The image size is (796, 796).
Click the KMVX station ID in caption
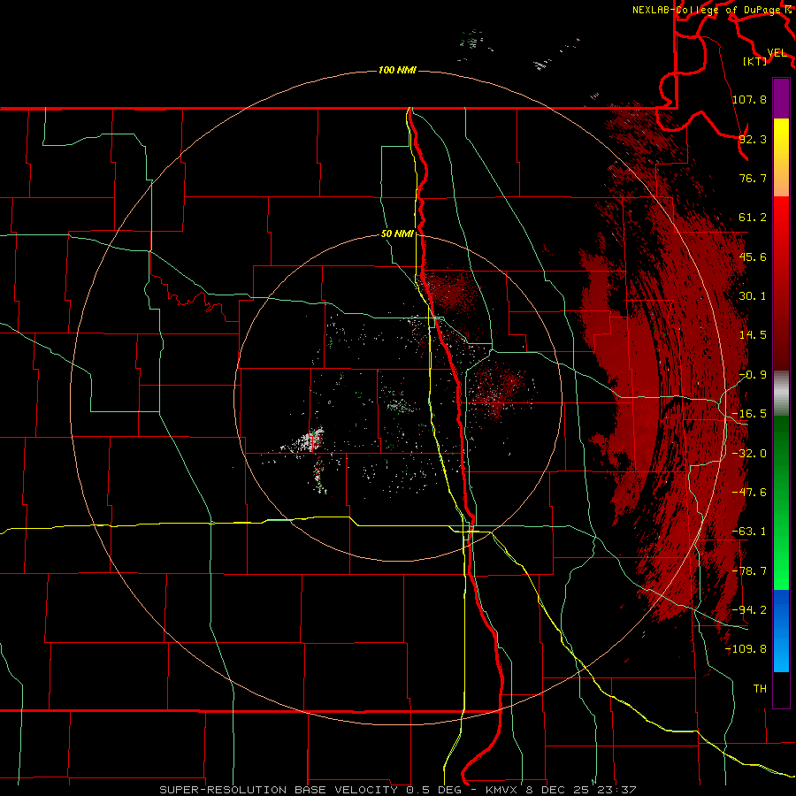pos(501,790)
